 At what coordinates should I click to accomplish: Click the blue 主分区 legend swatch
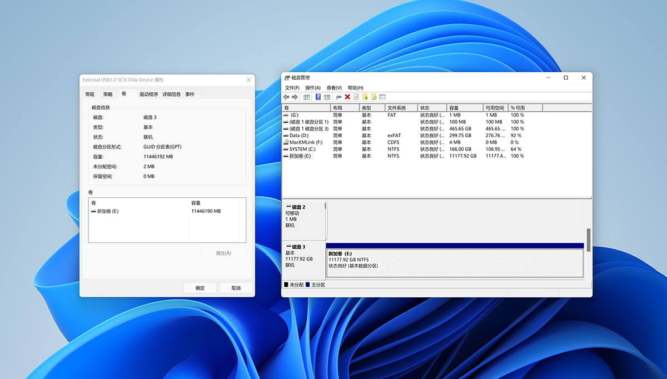[x=307, y=285]
